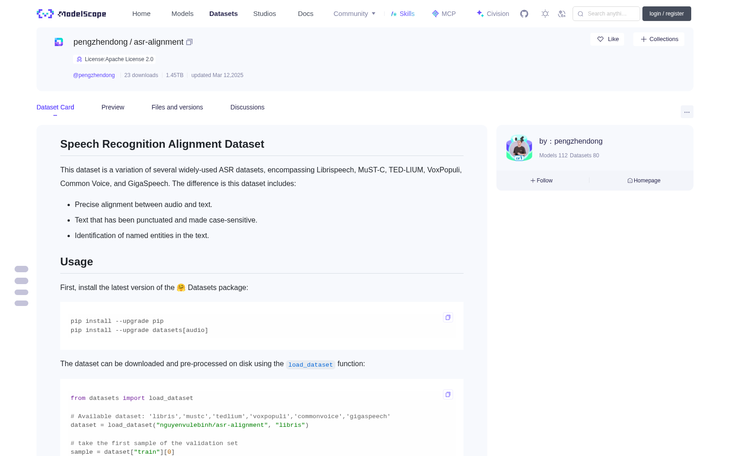
Task: Visit pengzhendong's Homepage
Action: (644, 181)
